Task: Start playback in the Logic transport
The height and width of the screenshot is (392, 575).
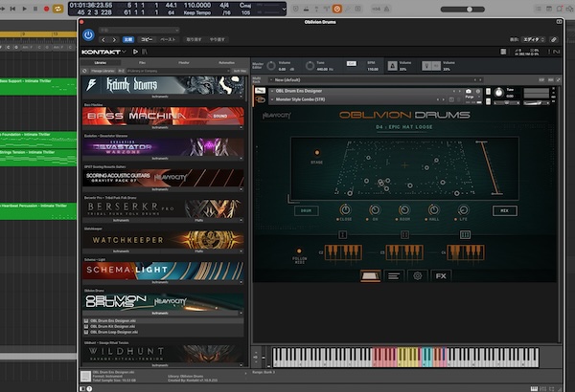Action: click(24, 9)
